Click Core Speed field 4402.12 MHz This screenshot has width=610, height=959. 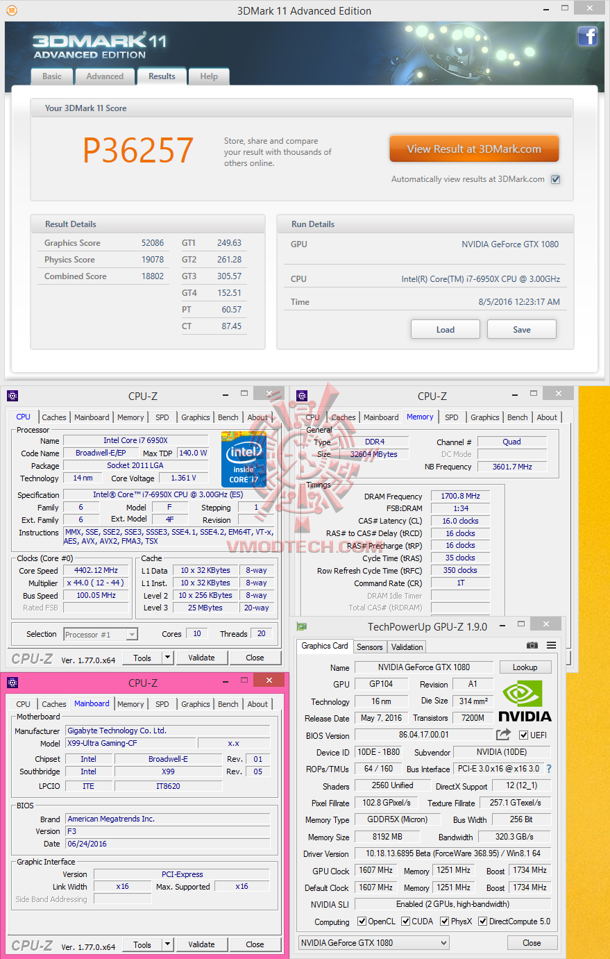(96, 570)
